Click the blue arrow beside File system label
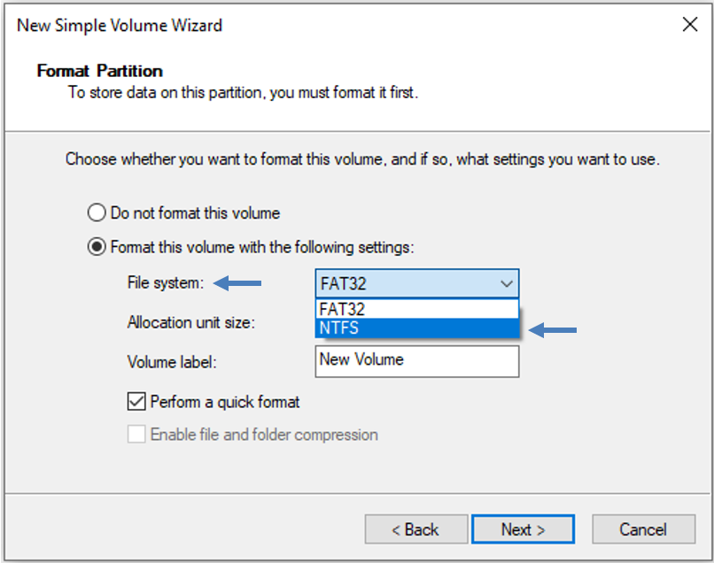714x563 pixels. click(x=237, y=283)
